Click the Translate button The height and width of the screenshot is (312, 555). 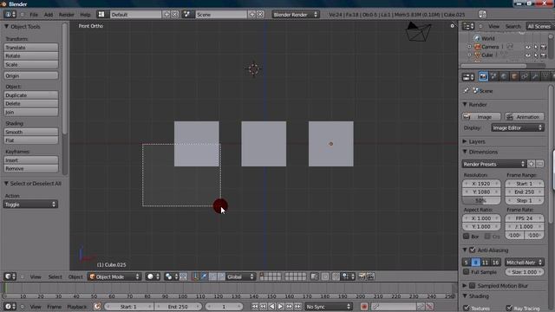(x=31, y=48)
